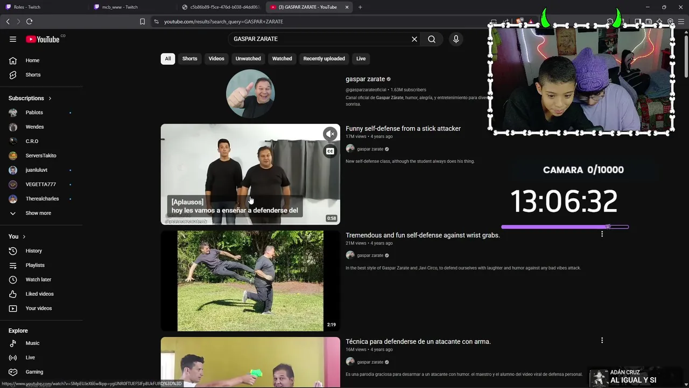Open Técnica para defenderse video title

click(418, 342)
